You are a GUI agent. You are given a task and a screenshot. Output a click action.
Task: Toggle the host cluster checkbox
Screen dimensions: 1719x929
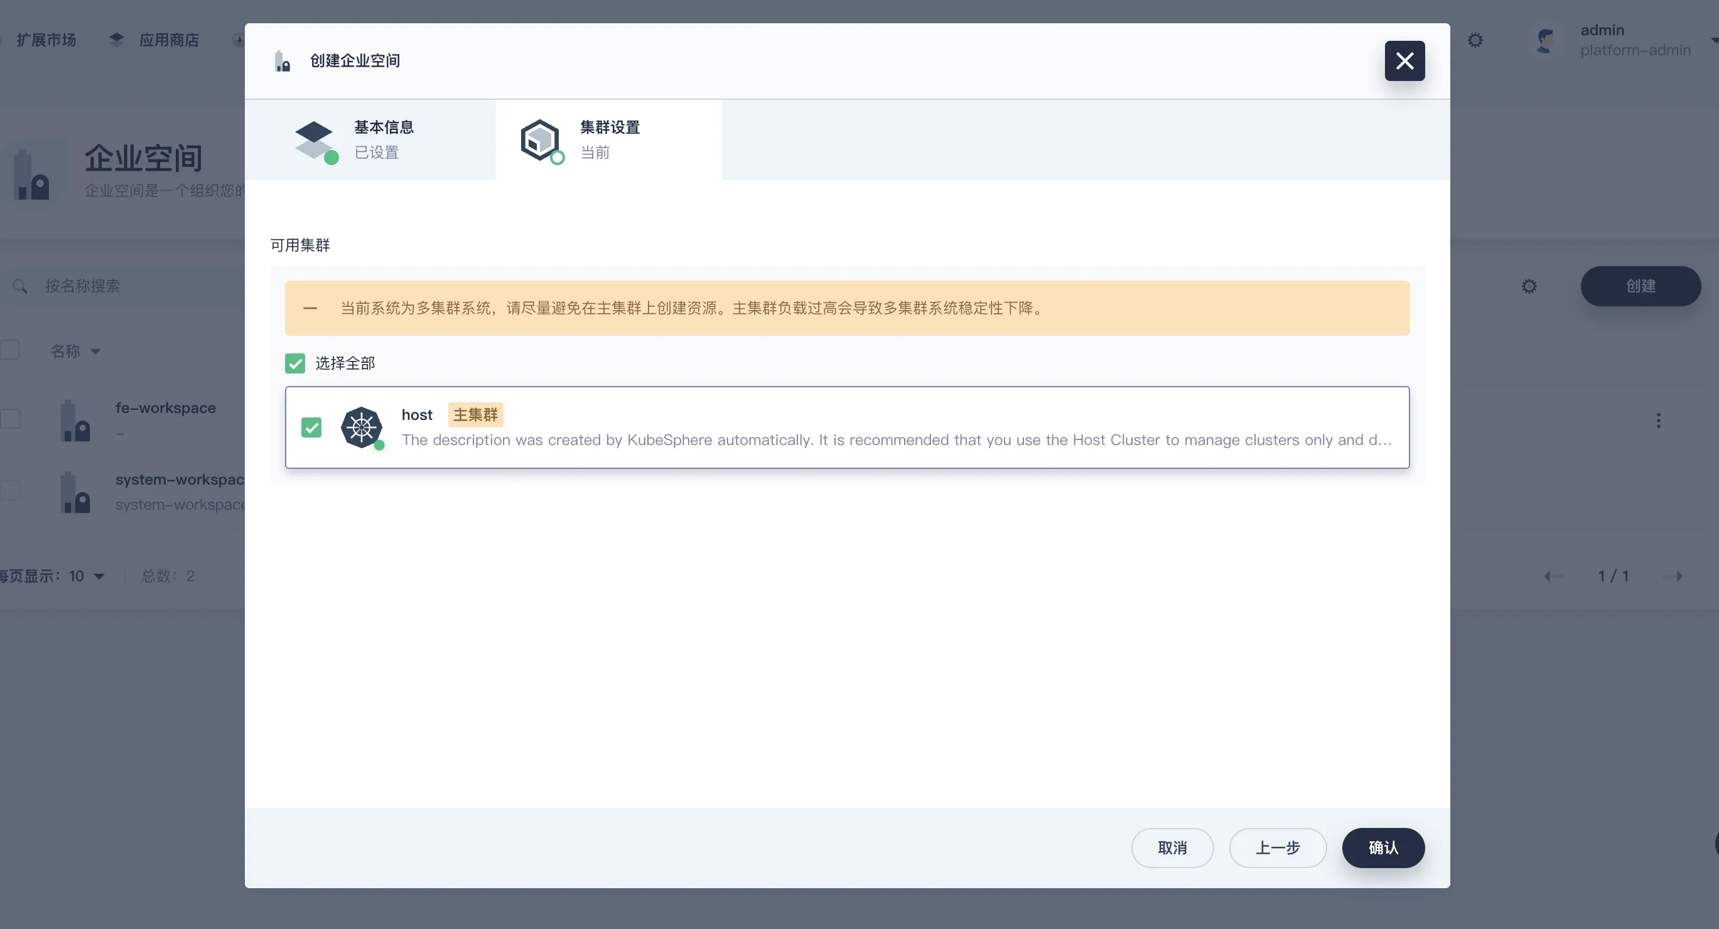pos(311,427)
